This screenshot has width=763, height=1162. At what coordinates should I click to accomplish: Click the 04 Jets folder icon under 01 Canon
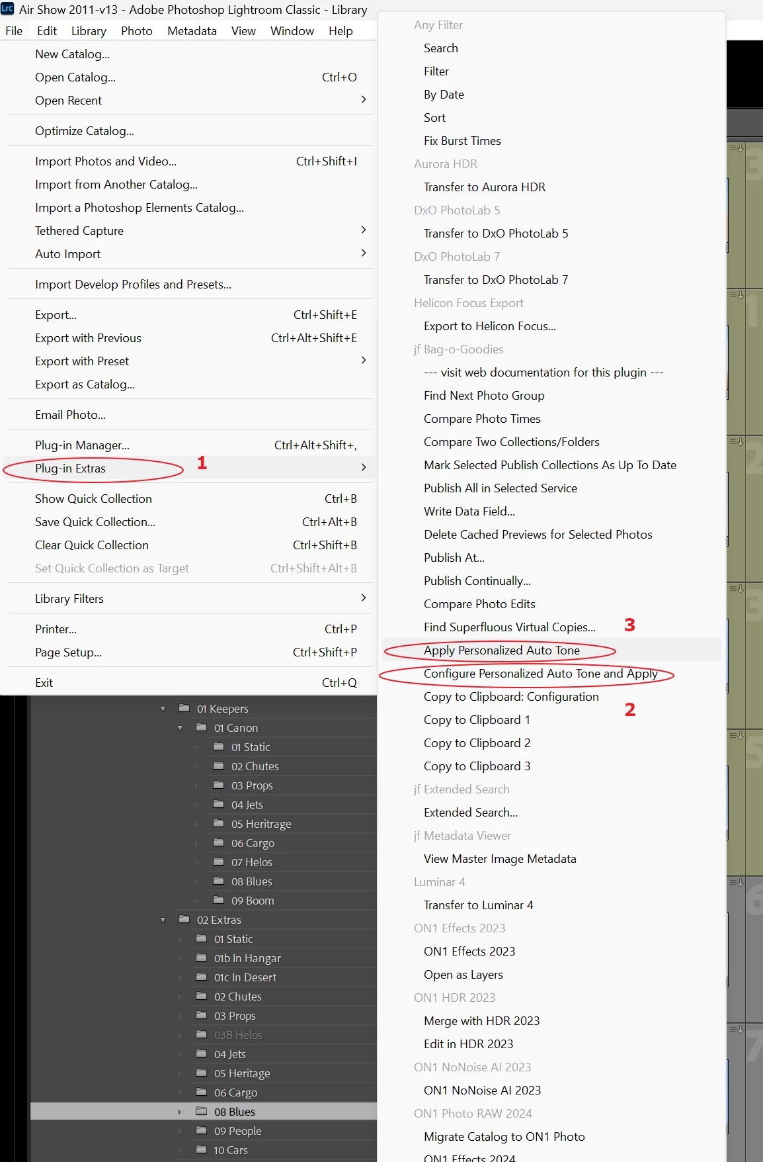pos(219,804)
